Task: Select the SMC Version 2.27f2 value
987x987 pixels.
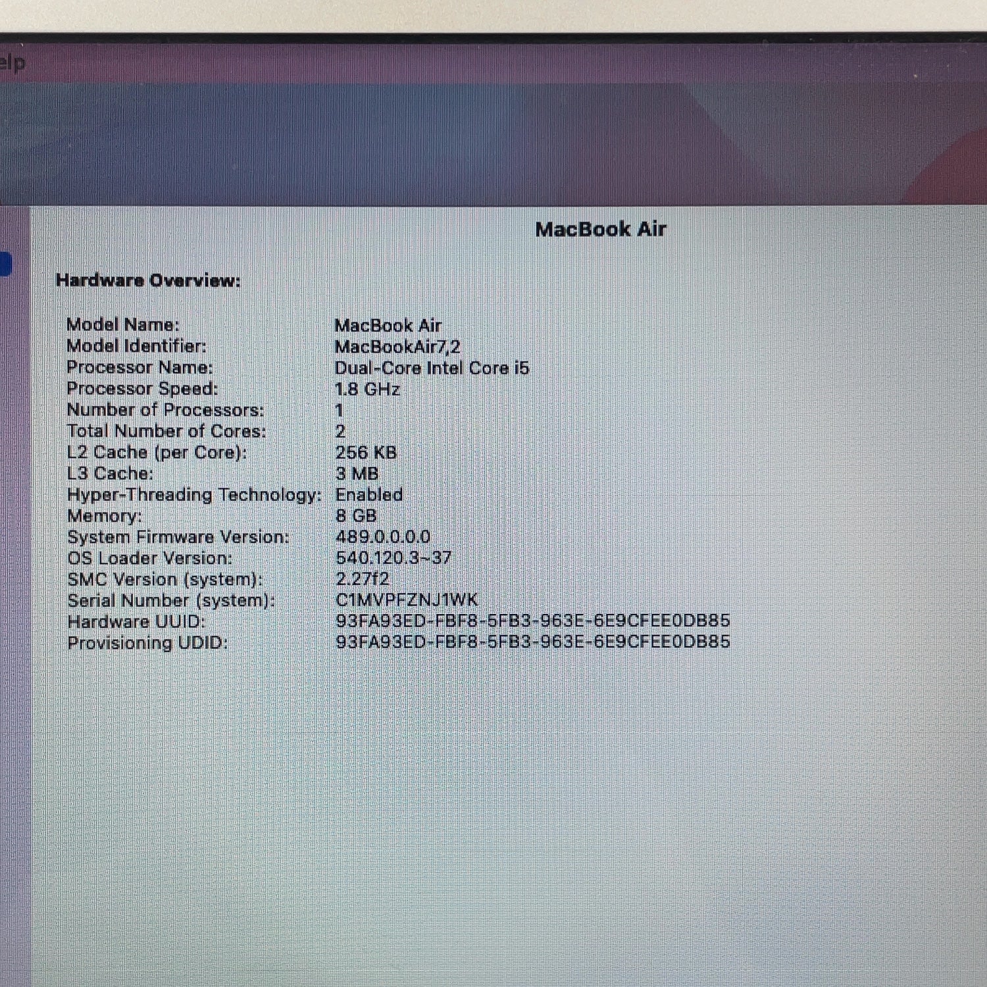Action: 363,578
